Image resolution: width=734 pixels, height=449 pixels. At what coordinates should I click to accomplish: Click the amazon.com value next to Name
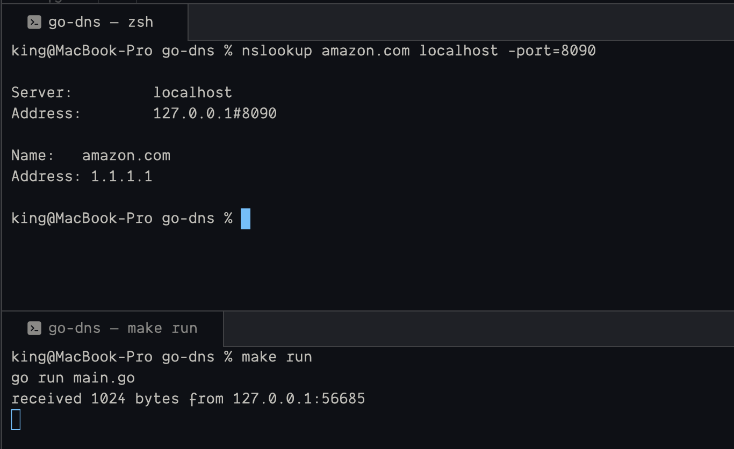tap(126, 156)
